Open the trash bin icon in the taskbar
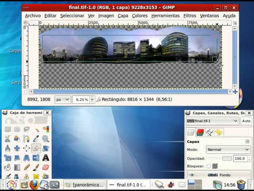 (241, 185)
